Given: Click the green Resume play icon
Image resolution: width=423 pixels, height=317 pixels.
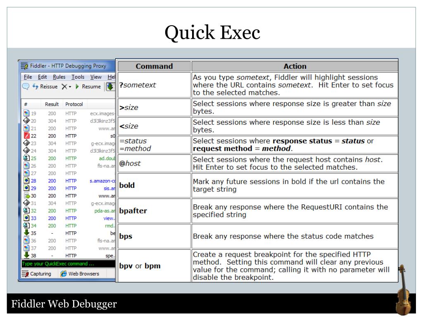Looking at the screenshot, I should (77, 87).
